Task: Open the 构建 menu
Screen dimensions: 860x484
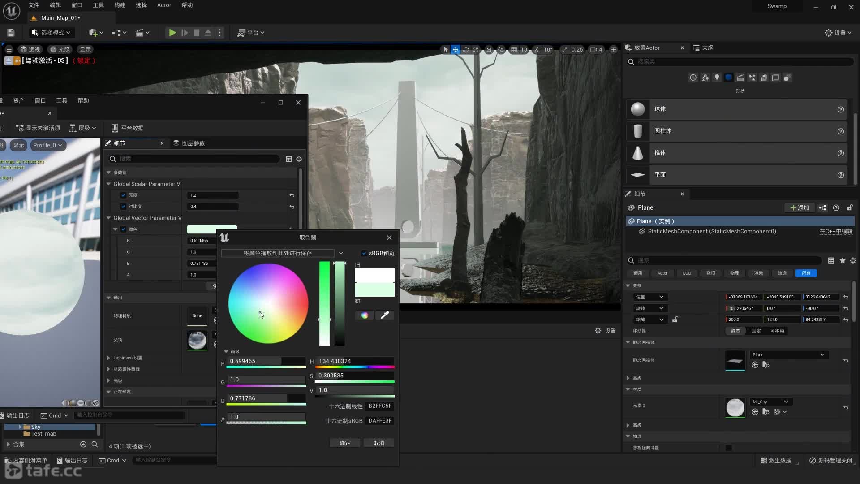Action: (120, 5)
